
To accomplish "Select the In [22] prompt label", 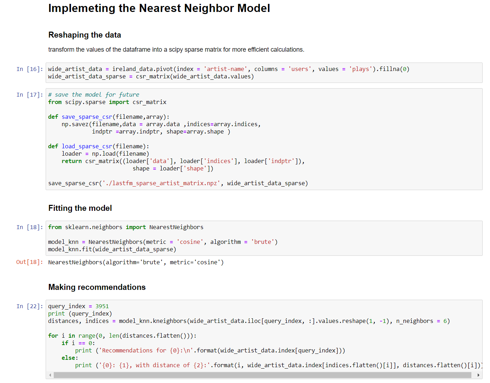I will pyautogui.click(x=30, y=306).
